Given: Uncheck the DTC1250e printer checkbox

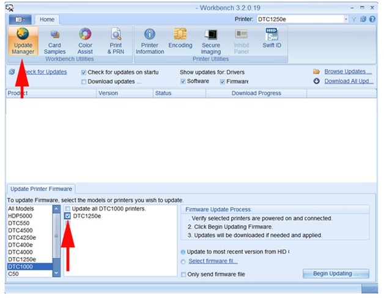Looking at the screenshot, I should point(68,217).
